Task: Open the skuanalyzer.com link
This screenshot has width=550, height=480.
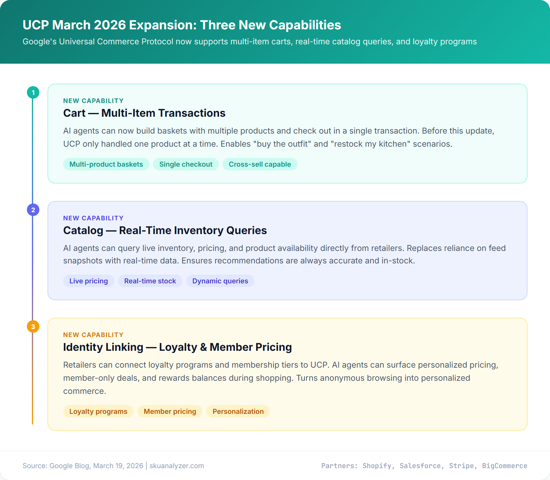Action: click(x=177, y=466)
